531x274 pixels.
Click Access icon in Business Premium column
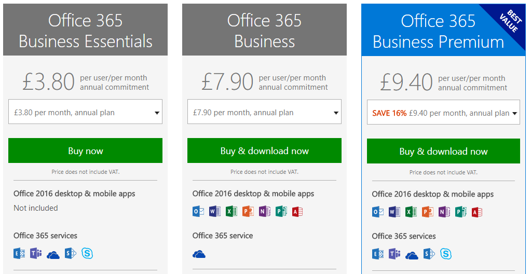477,212
